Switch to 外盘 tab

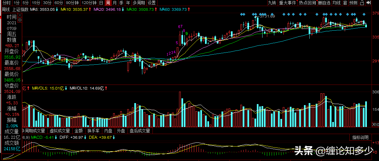[x=121, y=131]
